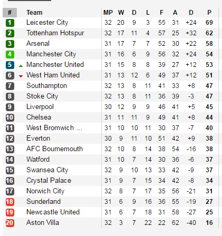
Task: Open the Tottenham Hotspur team link
Action: [55, 33]
